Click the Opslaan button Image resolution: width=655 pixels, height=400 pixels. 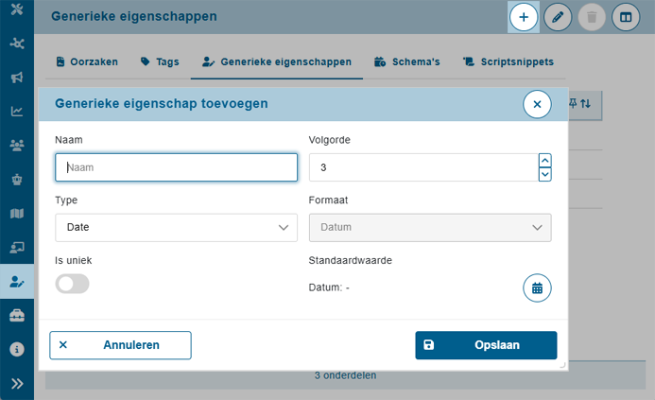point(486,345)
